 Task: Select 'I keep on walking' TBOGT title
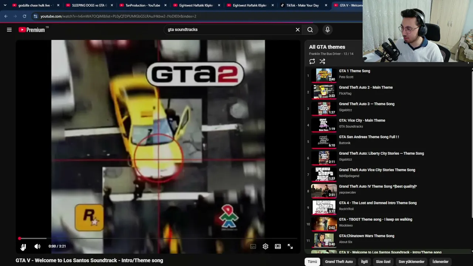[x=375, y=219]
